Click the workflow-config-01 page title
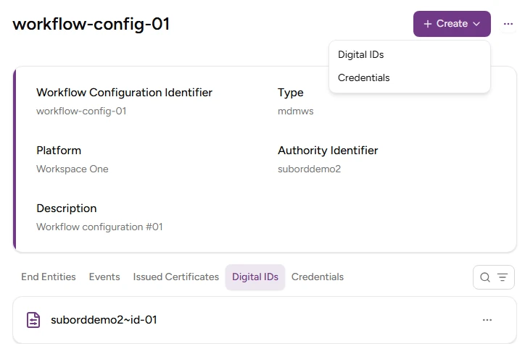Screen dimensions: 525x354 point(91,24)
